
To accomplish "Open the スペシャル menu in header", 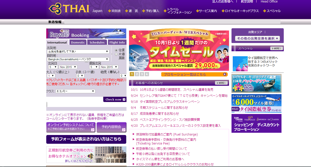I will click(272, 11).
